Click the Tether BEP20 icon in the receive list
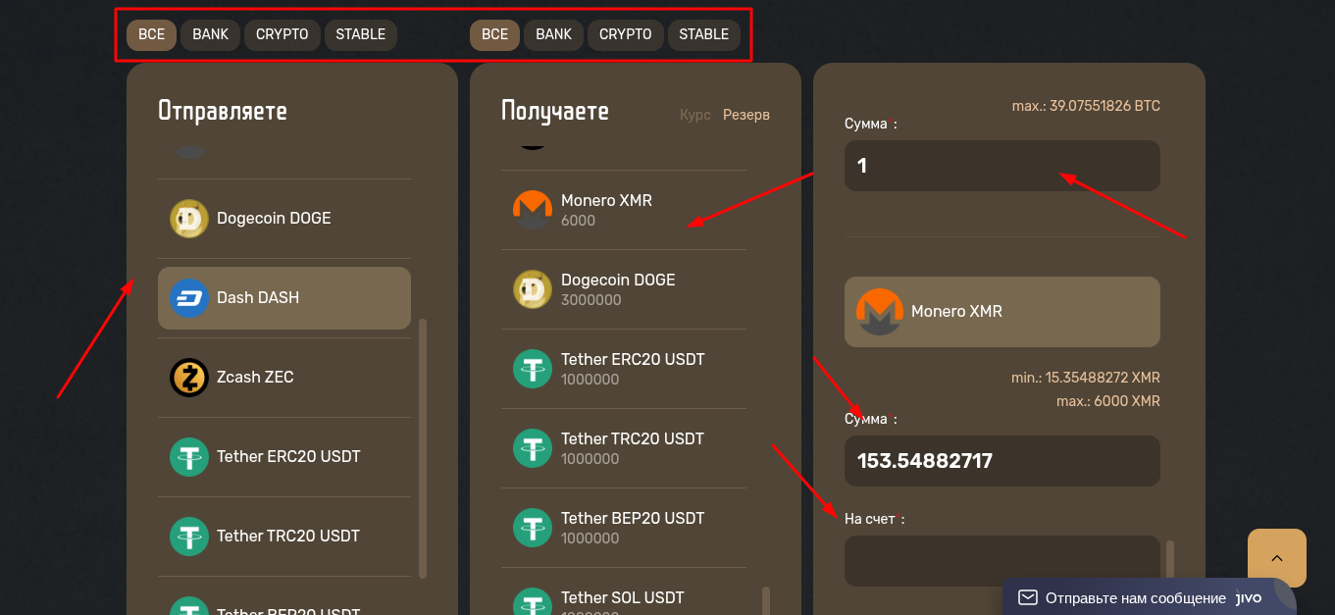The image size is (1335, 615). [x=533, y=528]
